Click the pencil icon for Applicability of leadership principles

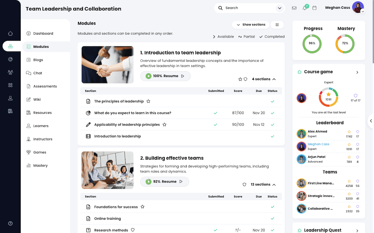pyautogui.click(x=88, y=125)
